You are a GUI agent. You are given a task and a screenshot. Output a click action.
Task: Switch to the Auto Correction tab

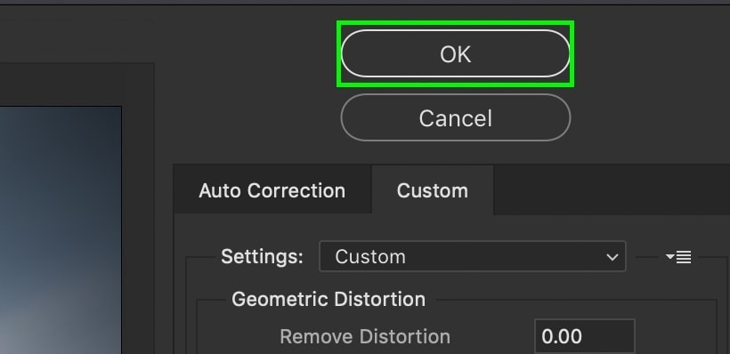pos(272,190)
